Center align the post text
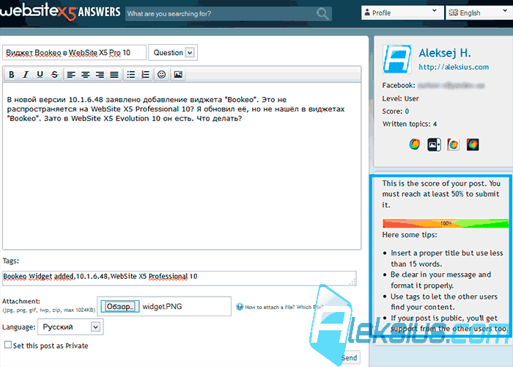Viewport: 513px width, 367px height. coord(86,75)
